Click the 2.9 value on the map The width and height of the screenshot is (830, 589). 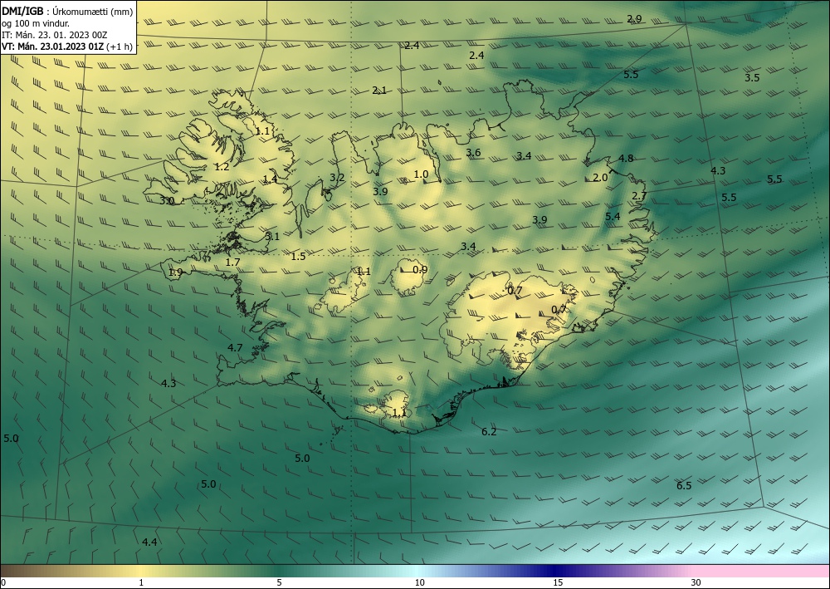point(634,19)
